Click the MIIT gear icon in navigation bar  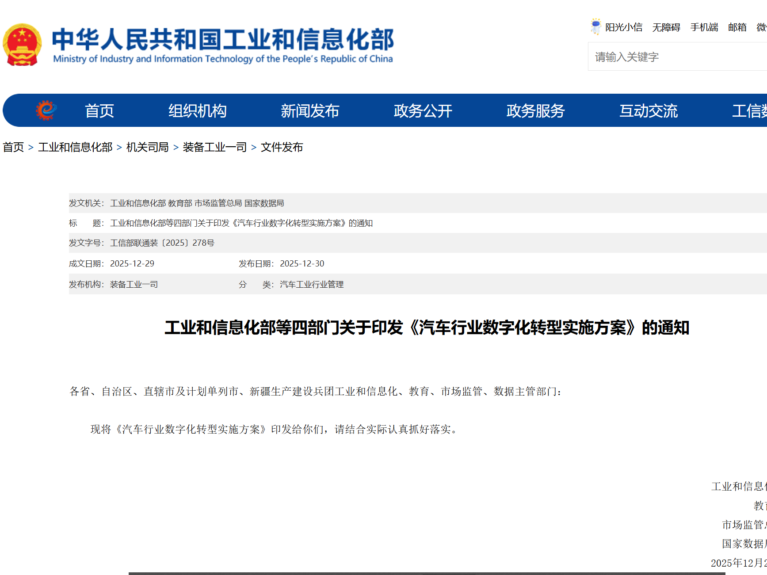pyautogui.click(x=46, y=110)
